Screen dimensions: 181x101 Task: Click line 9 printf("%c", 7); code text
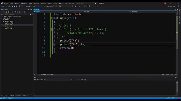[x=73, y=44]
